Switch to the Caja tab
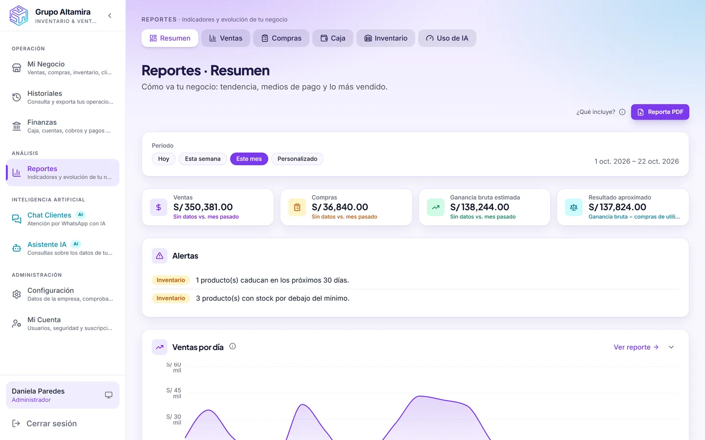This screenshot has height=440, width=705. [333, 38]
